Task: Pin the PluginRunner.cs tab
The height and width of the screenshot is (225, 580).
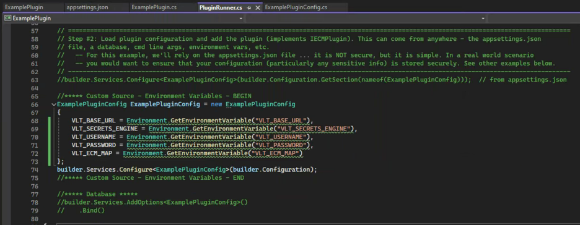Action: [x=249, y=7]
